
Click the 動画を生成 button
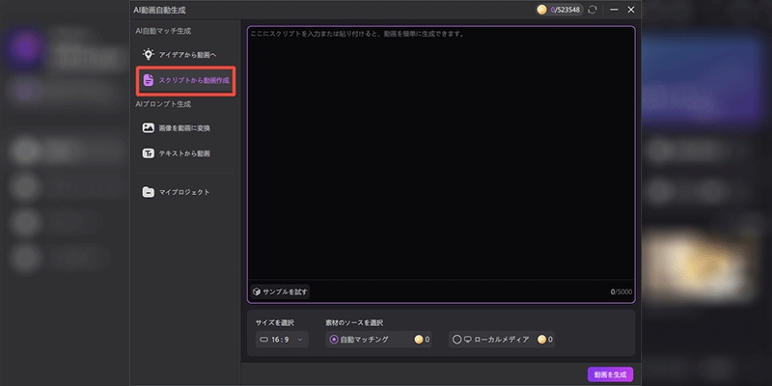pyautogui.click(x=611, y=374)
